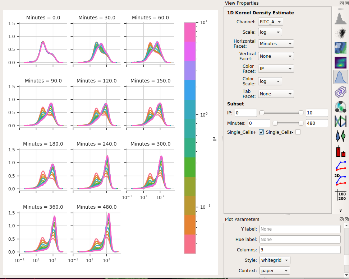Open the Channel FITC_A dropdown
349x279 pixels.
click(x=271, y=22)
